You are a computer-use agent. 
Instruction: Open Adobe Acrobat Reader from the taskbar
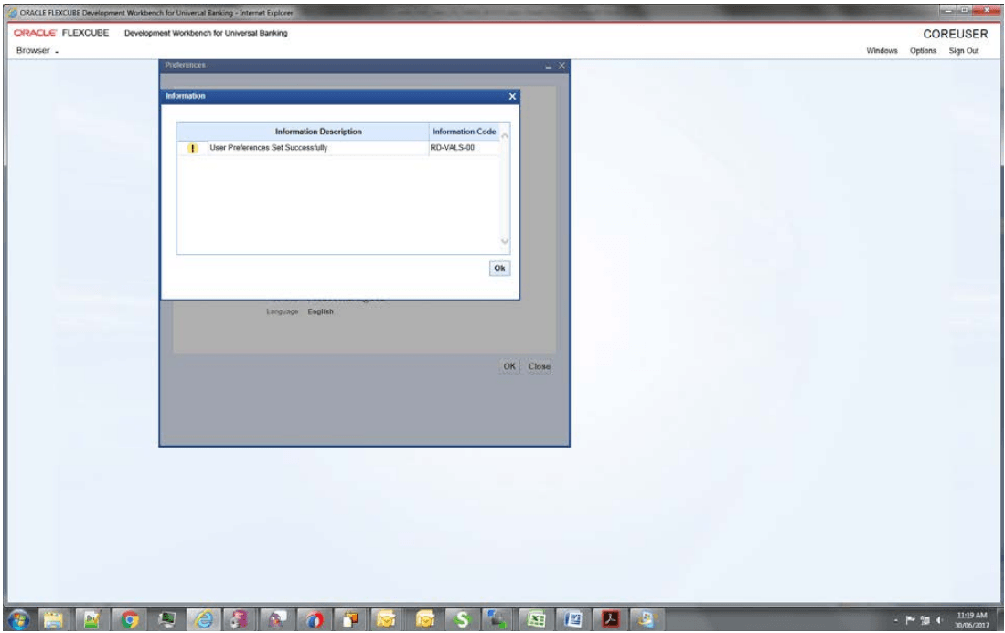pos(610,619)
